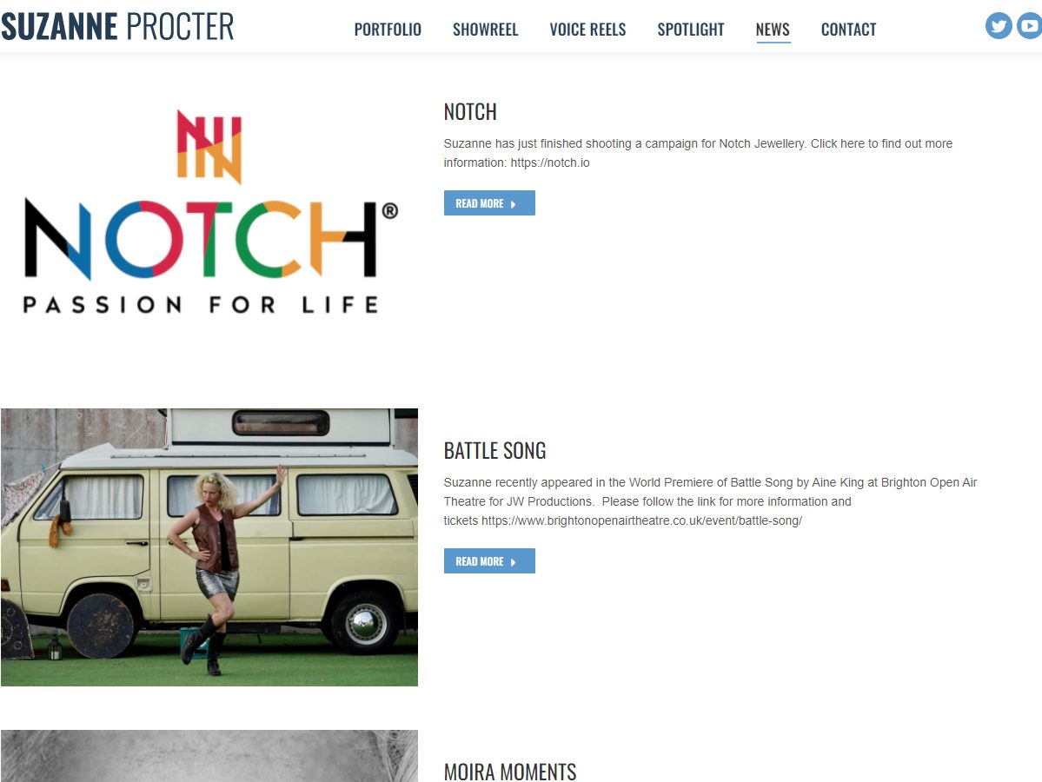Click the Battle Song description paragraph
Screen dimensions: 1042x782
tap(710, 501)
